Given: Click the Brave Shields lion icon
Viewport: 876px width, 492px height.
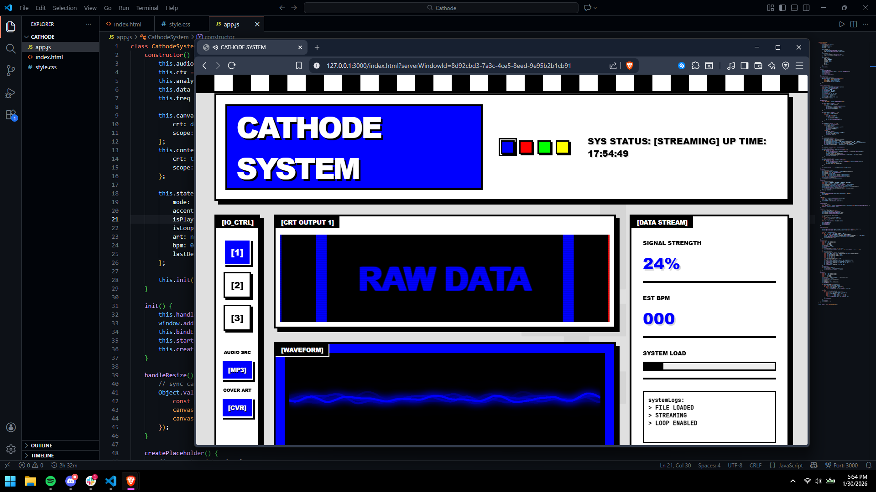Looking at the screenshot, I should coord(630,66).
